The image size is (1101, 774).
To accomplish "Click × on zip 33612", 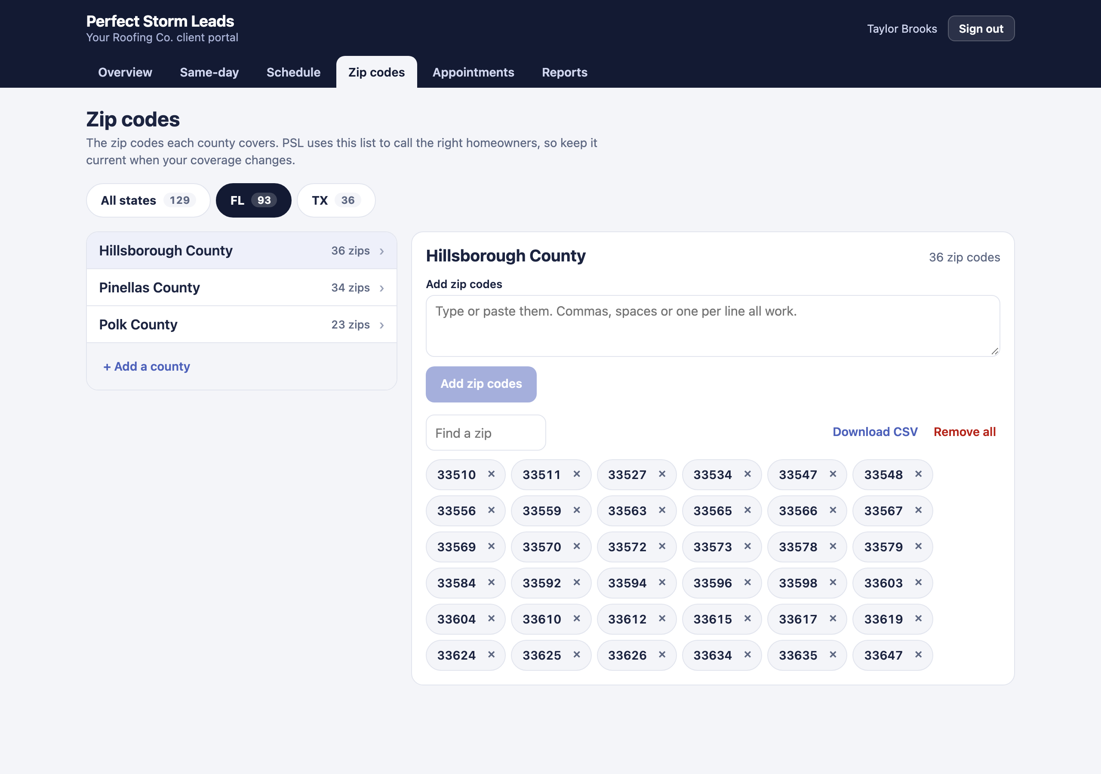I will tap(662, 619).
